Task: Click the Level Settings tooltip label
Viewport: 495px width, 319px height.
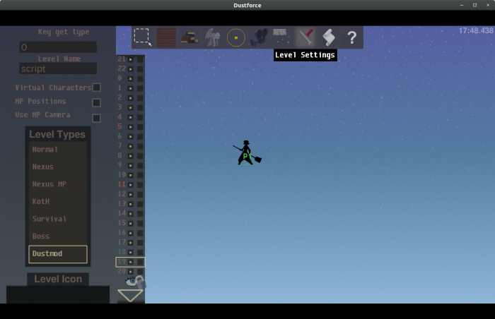Action: tap(305, 55)
